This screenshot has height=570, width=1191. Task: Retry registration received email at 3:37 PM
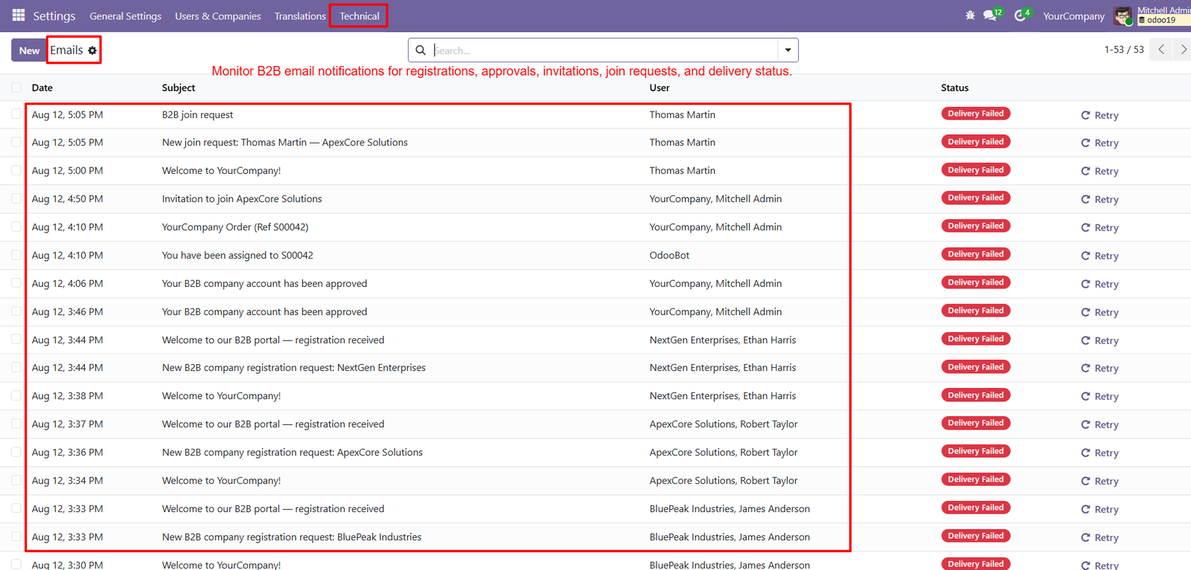(1099, 424)
